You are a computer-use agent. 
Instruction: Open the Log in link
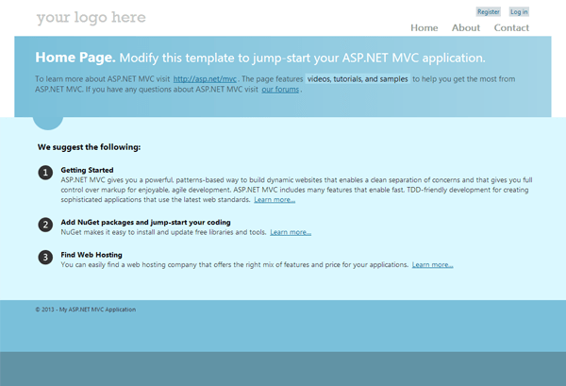coord(519,12)
